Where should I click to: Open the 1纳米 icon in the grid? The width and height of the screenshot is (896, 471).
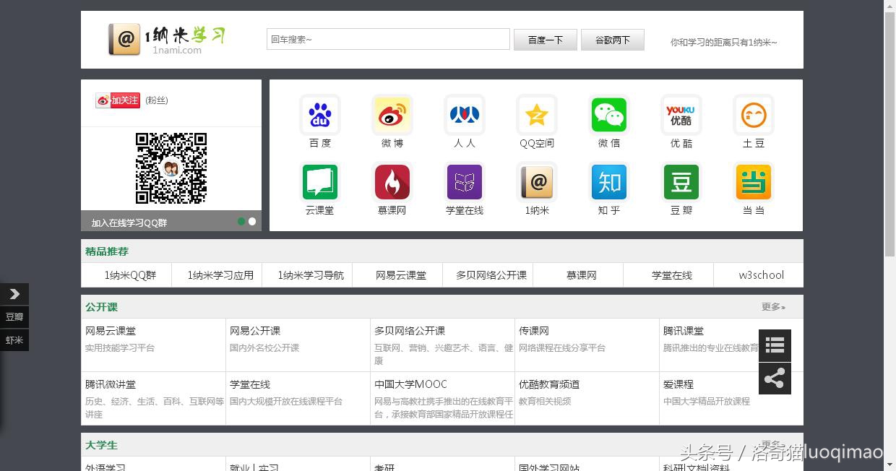point(537,182)
